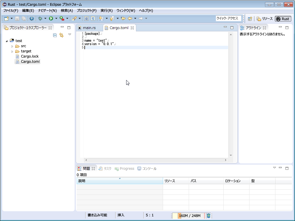295x221 pixels.
Task: Open the 検索(A) menu
Action: (67, 11)
